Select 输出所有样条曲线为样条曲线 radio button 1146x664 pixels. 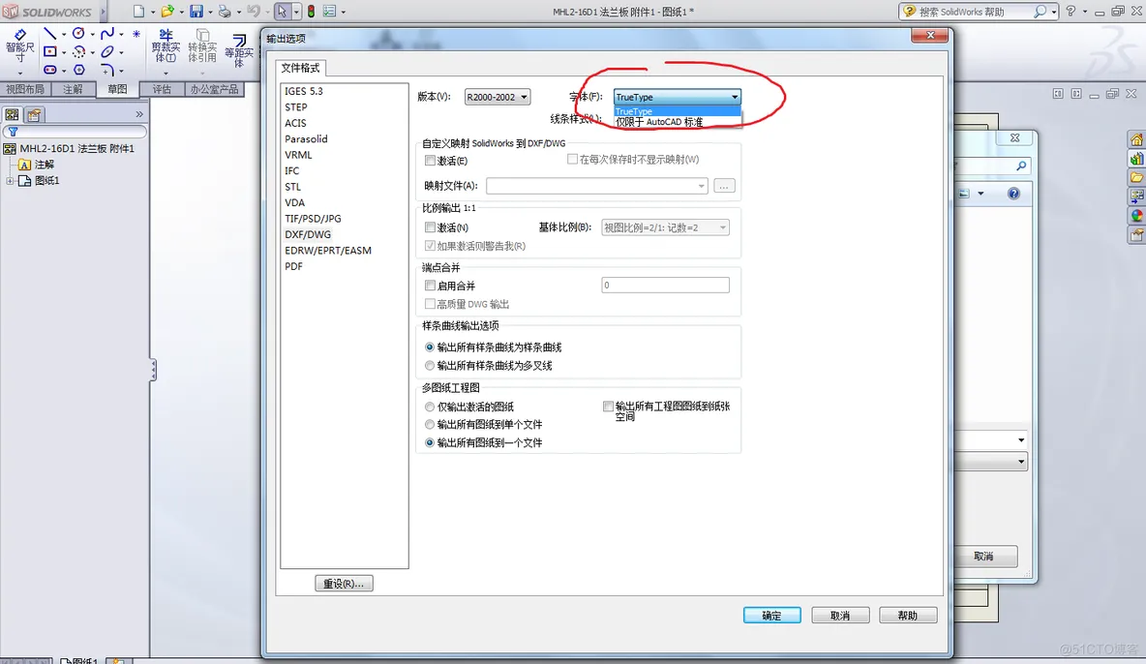[x=430, y=347]
